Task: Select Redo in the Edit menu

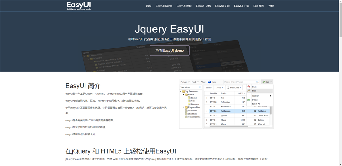Action: click(260, 90)
